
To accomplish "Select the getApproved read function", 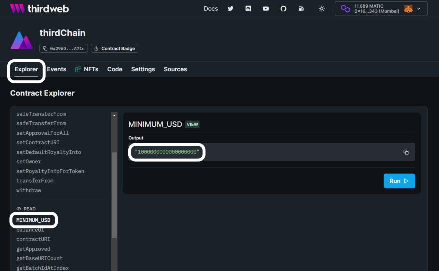I will (x=33, y=249).
